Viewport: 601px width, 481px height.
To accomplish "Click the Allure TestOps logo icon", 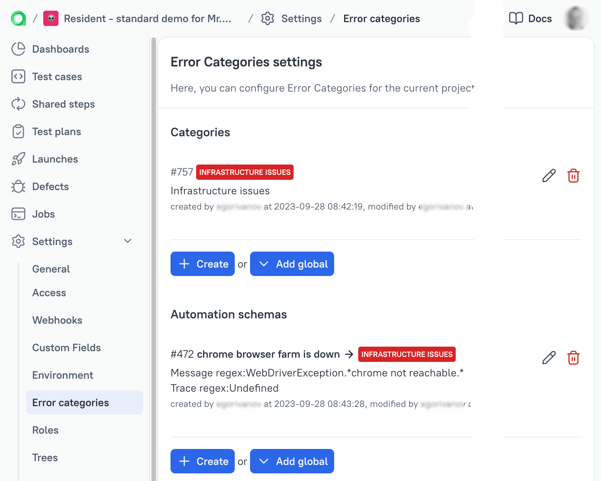I will 18,18.
